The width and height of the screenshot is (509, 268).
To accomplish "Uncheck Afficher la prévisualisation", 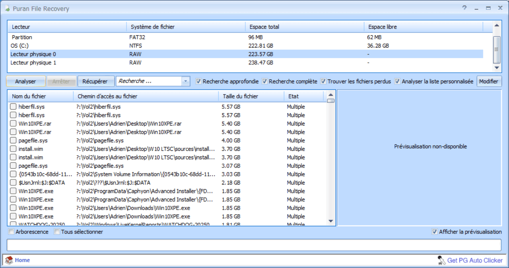I will coord(434,232).
